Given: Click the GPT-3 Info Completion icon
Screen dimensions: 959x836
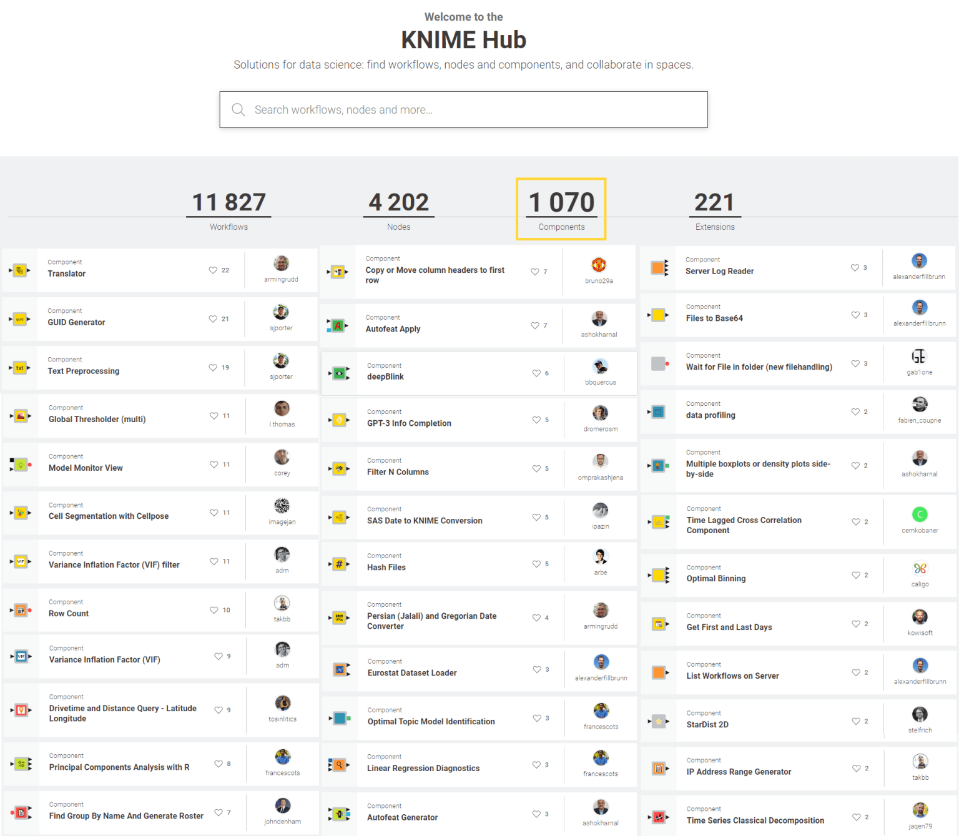Looking at the screenshot, I should tap(339, 420).
